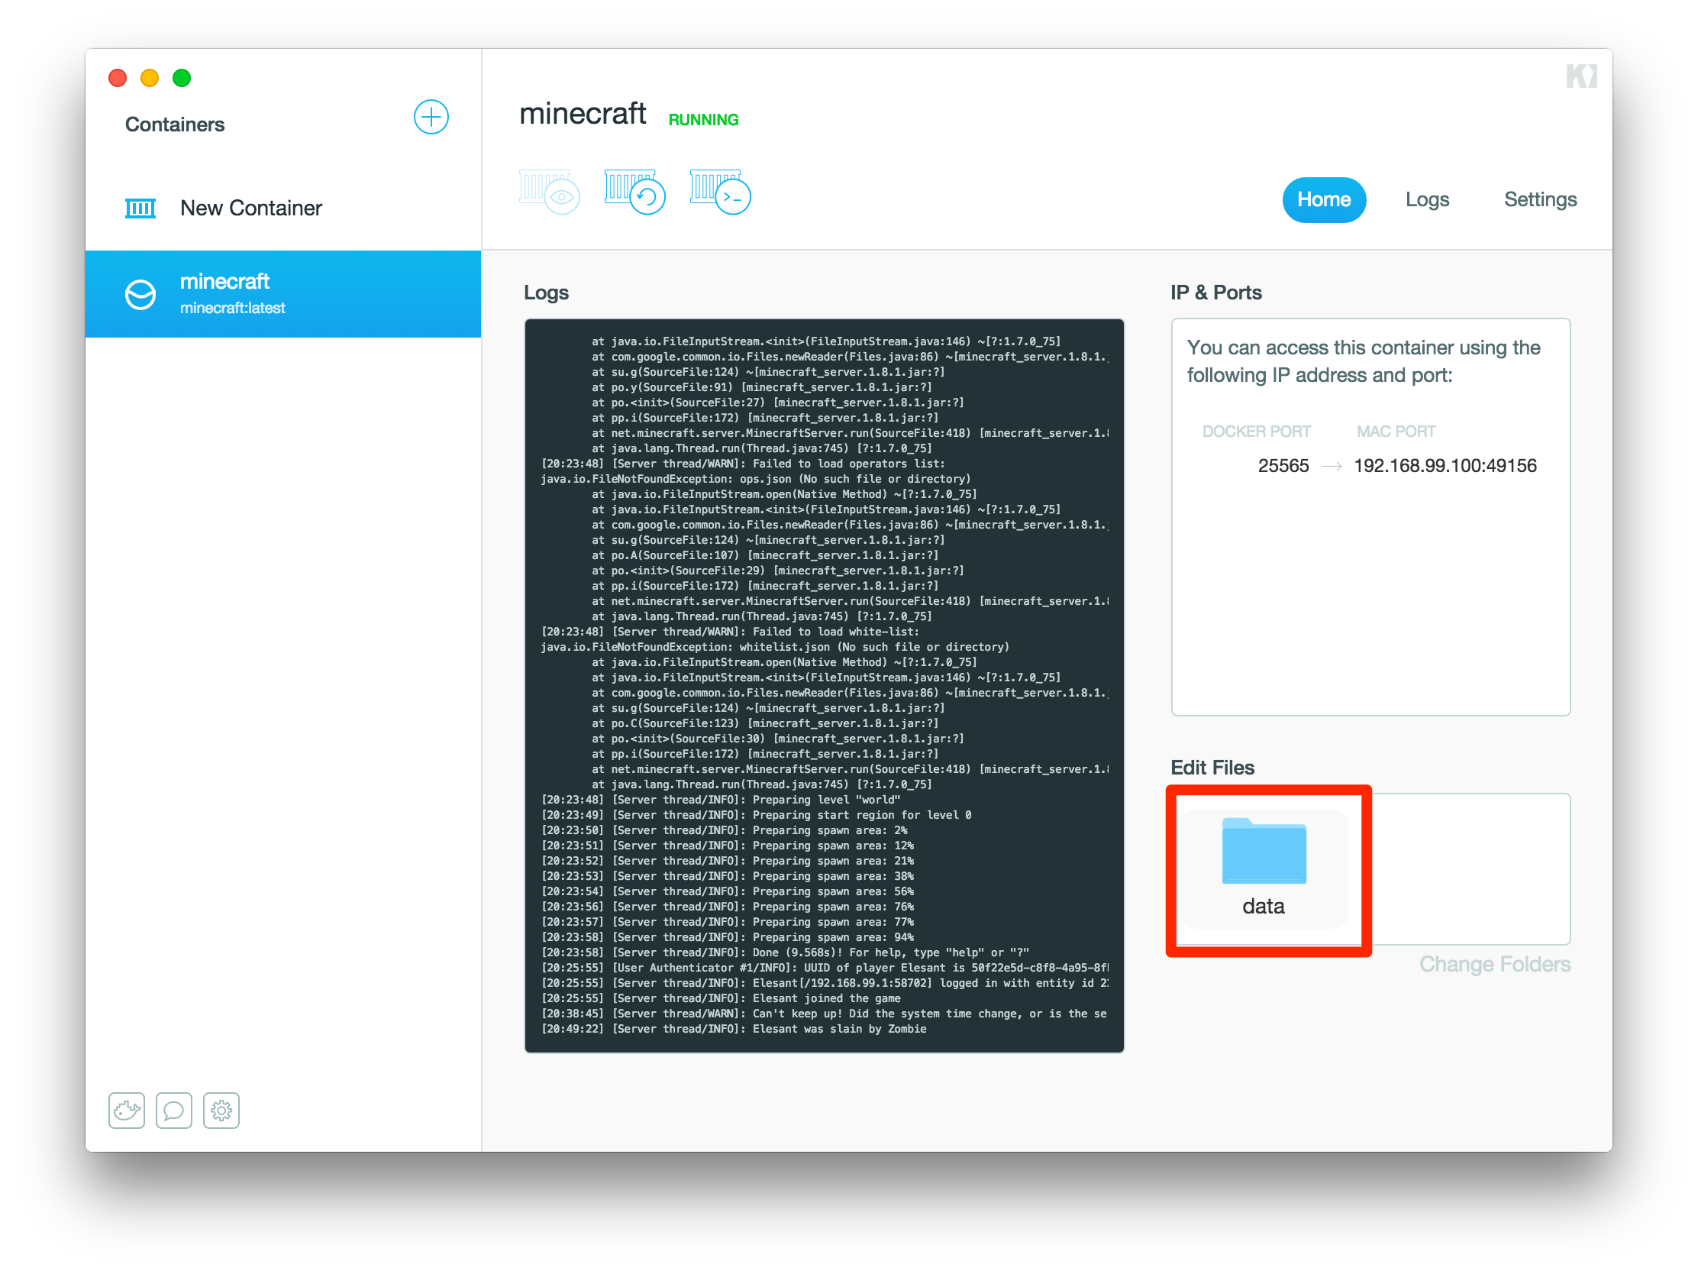
Task: Click the feedback speech bubble icon
Action: pos(174,1110)
